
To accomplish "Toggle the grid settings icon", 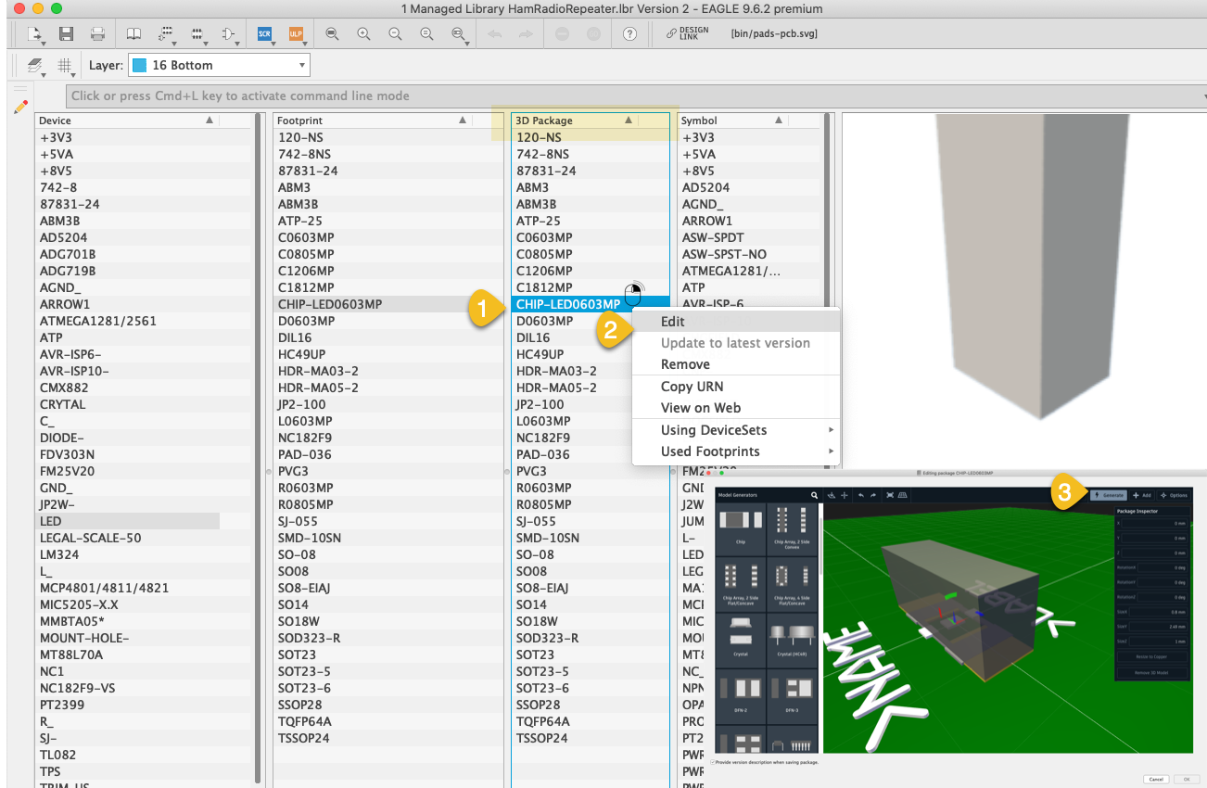I will click(64, 65).
